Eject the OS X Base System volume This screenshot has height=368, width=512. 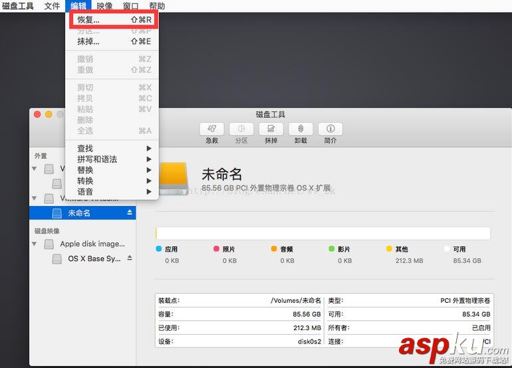[x=130, y=258]
